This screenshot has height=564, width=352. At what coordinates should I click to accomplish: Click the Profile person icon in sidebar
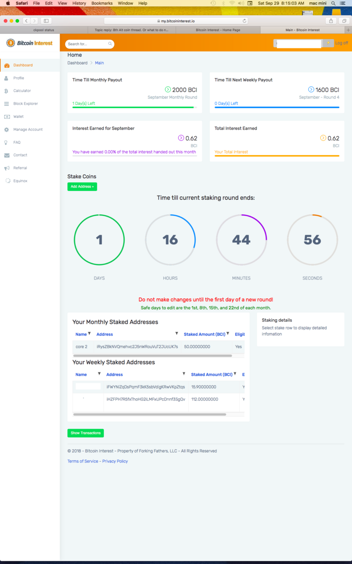click(7, 78)
